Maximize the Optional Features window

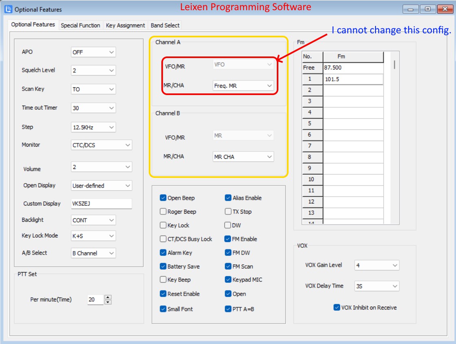[428, 9]
